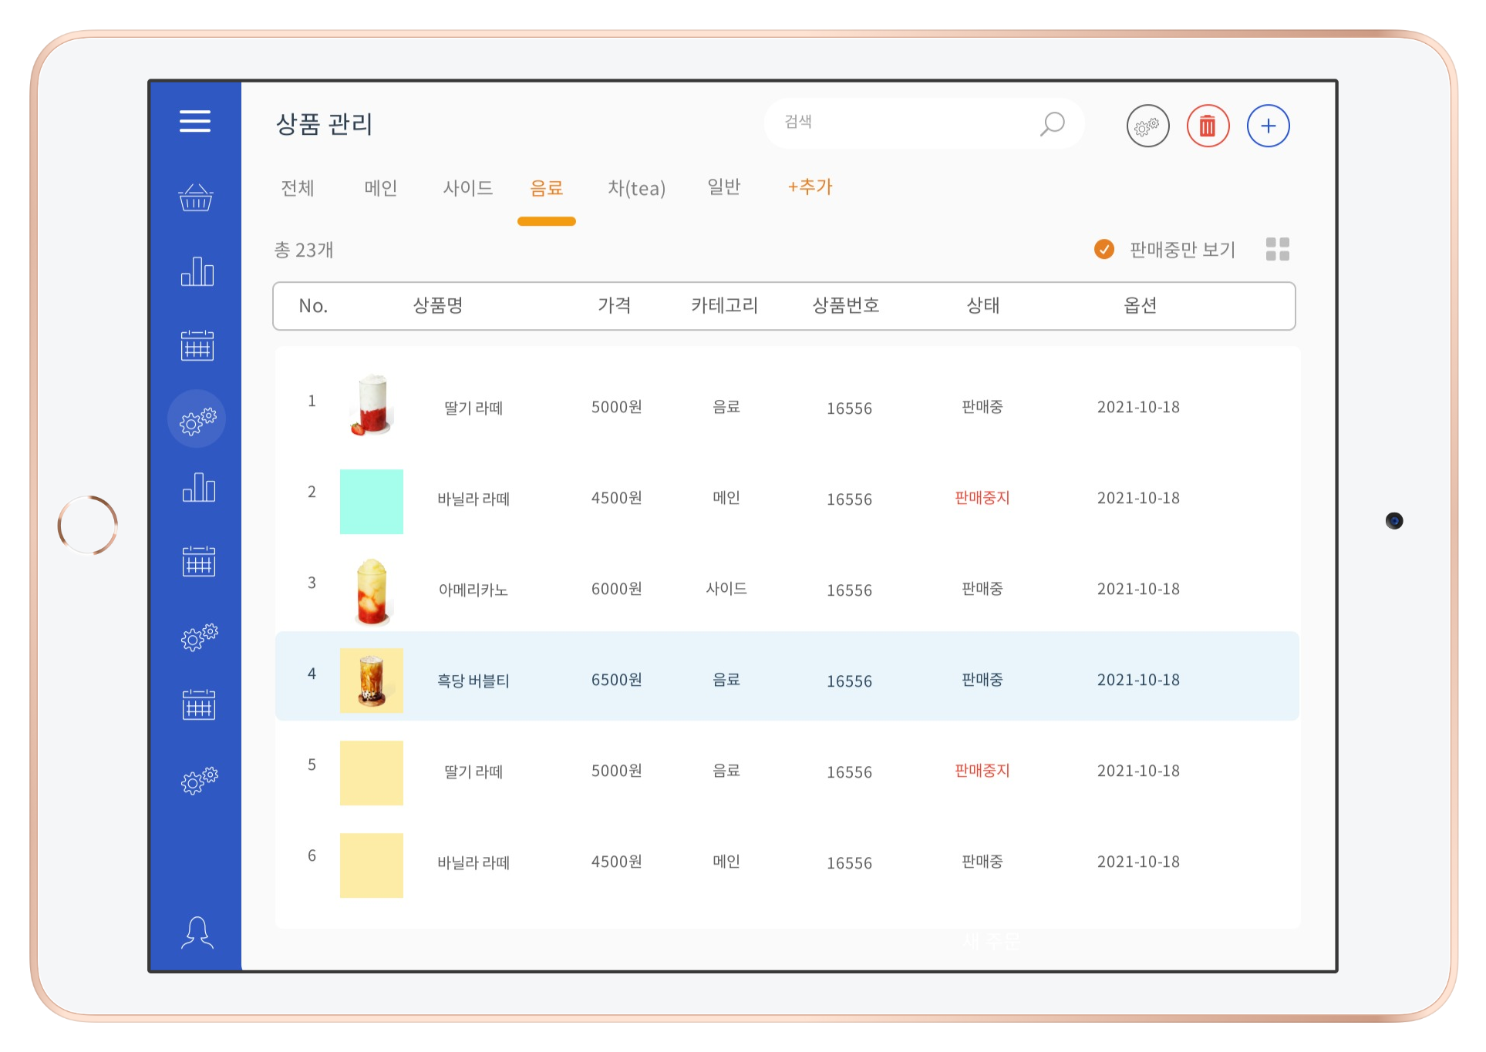
Task: Switch to the 전체 tab
Action: pyautogui.click(x=298, y=188)
